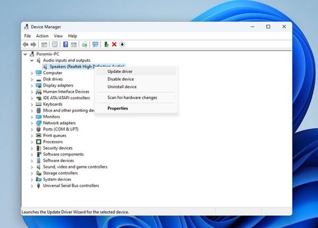Viewport: 318px width, 228px height.
Task: Select the Computer tree label
Action: [52, 73]
